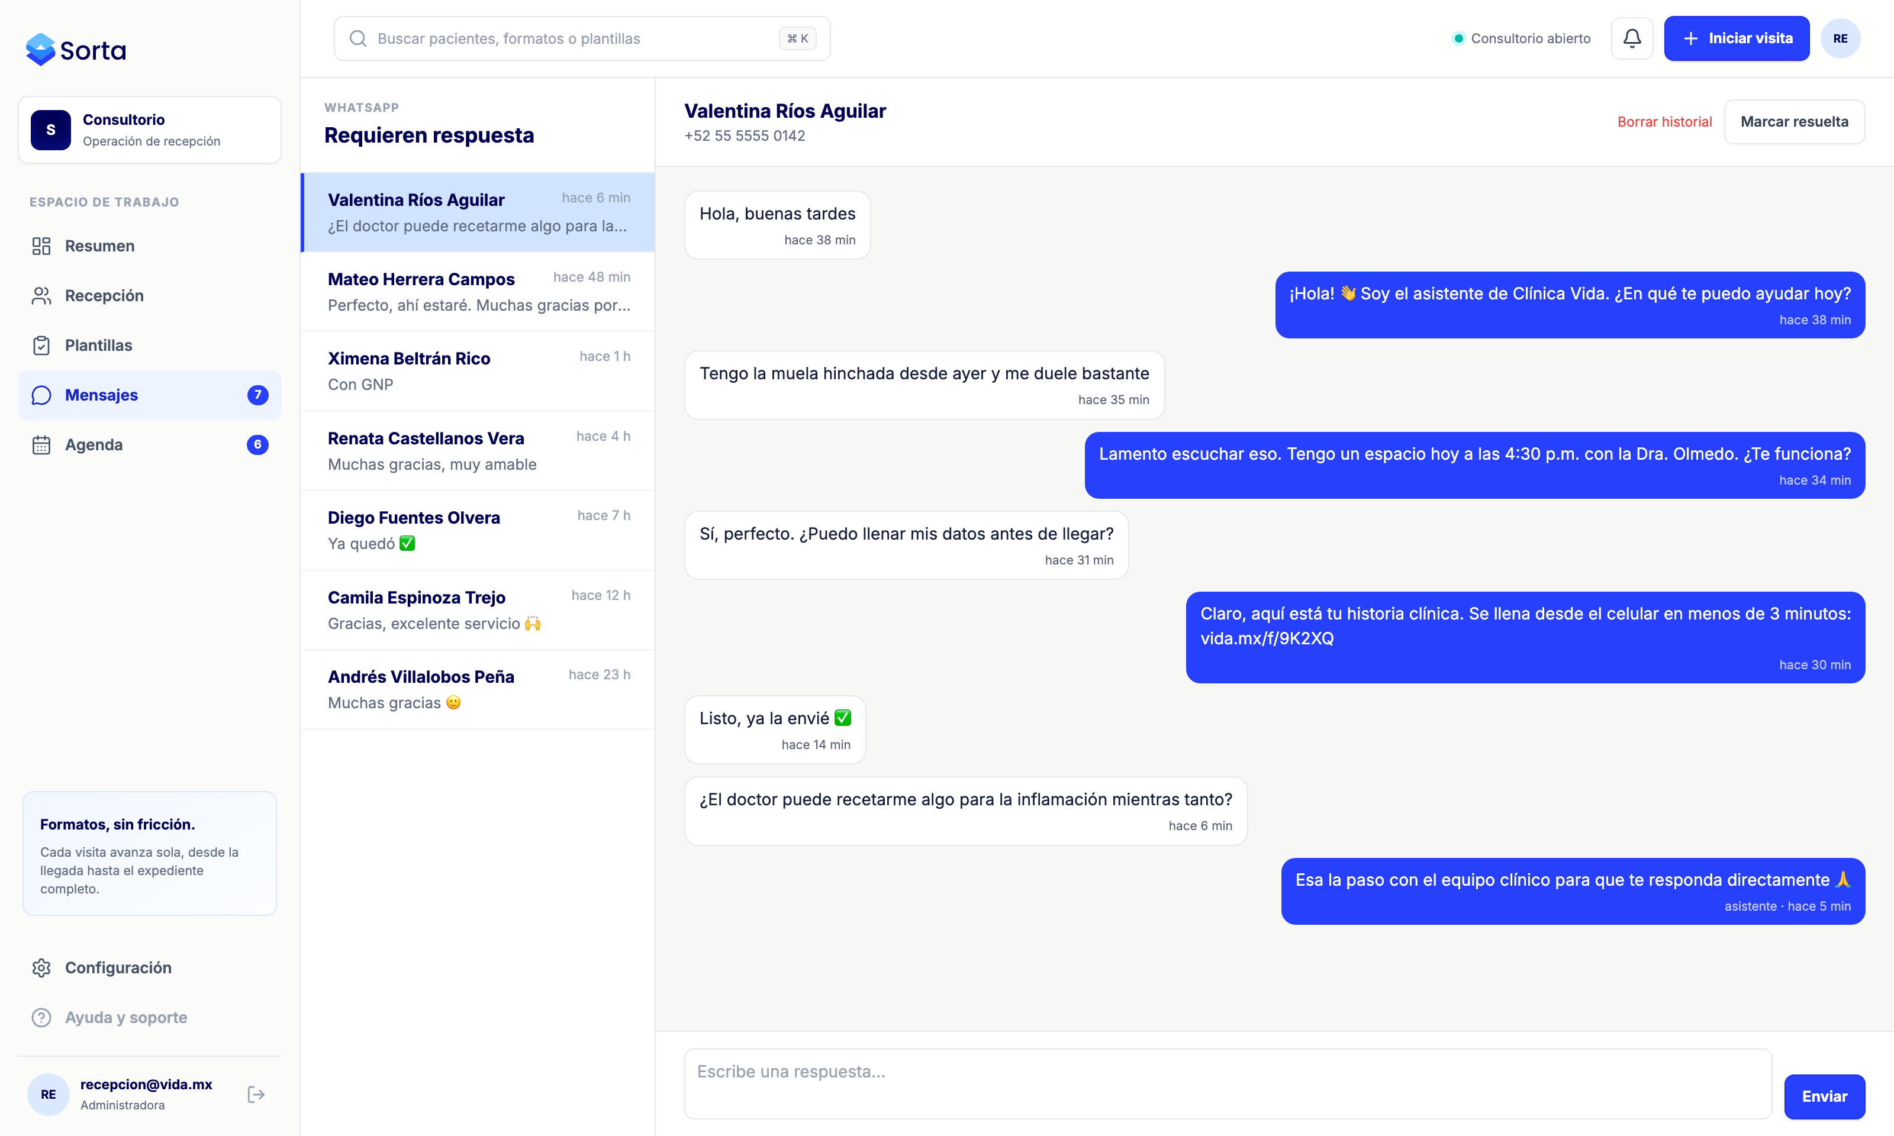Click the Escribe una respuesta text box
Image resolution: width=1894 pixels, height=1136 pixels.
point(1228,1083)
